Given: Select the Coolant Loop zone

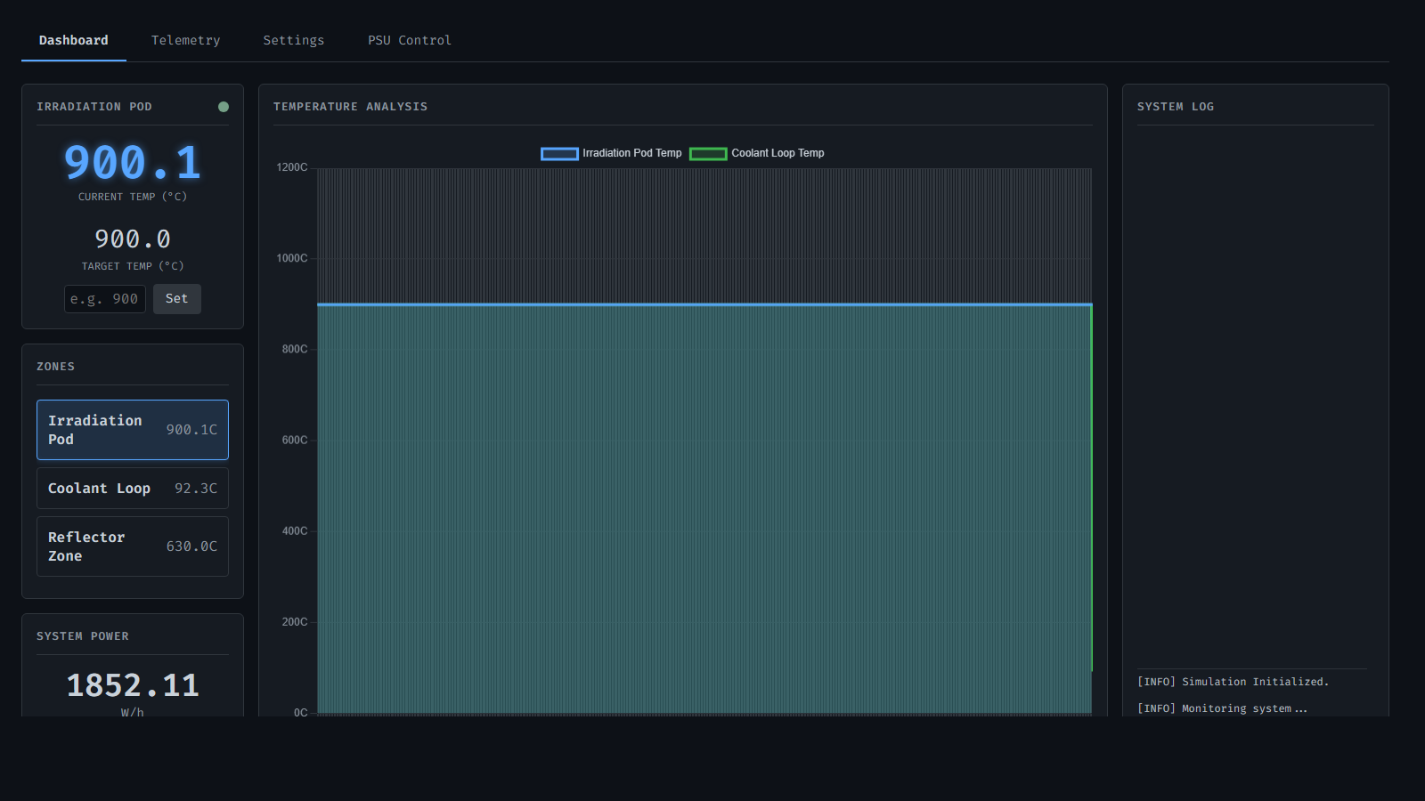Looking at the screenshot, I should coord(133,489).
